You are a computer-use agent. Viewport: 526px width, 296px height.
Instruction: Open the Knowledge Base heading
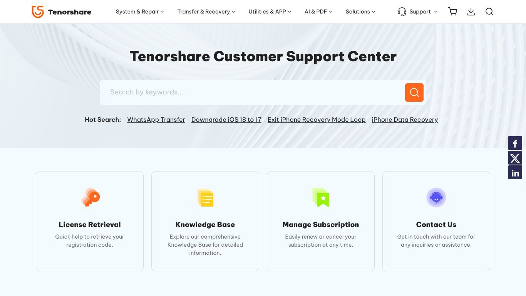tap(205, 224)
